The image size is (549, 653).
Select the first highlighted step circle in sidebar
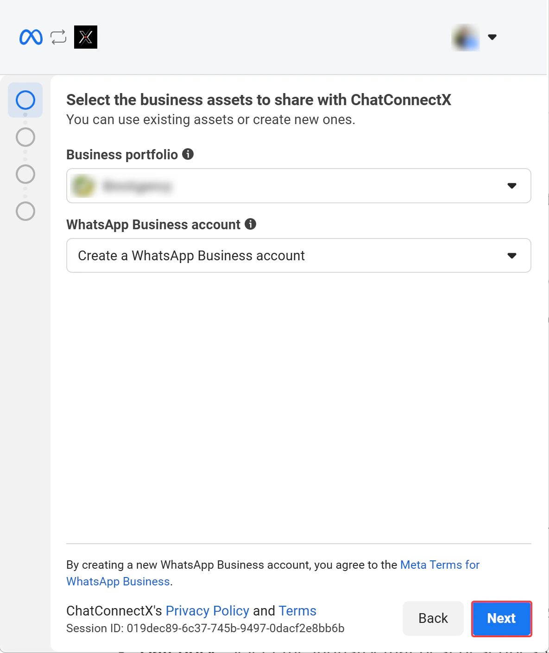(x=25, y=100)
